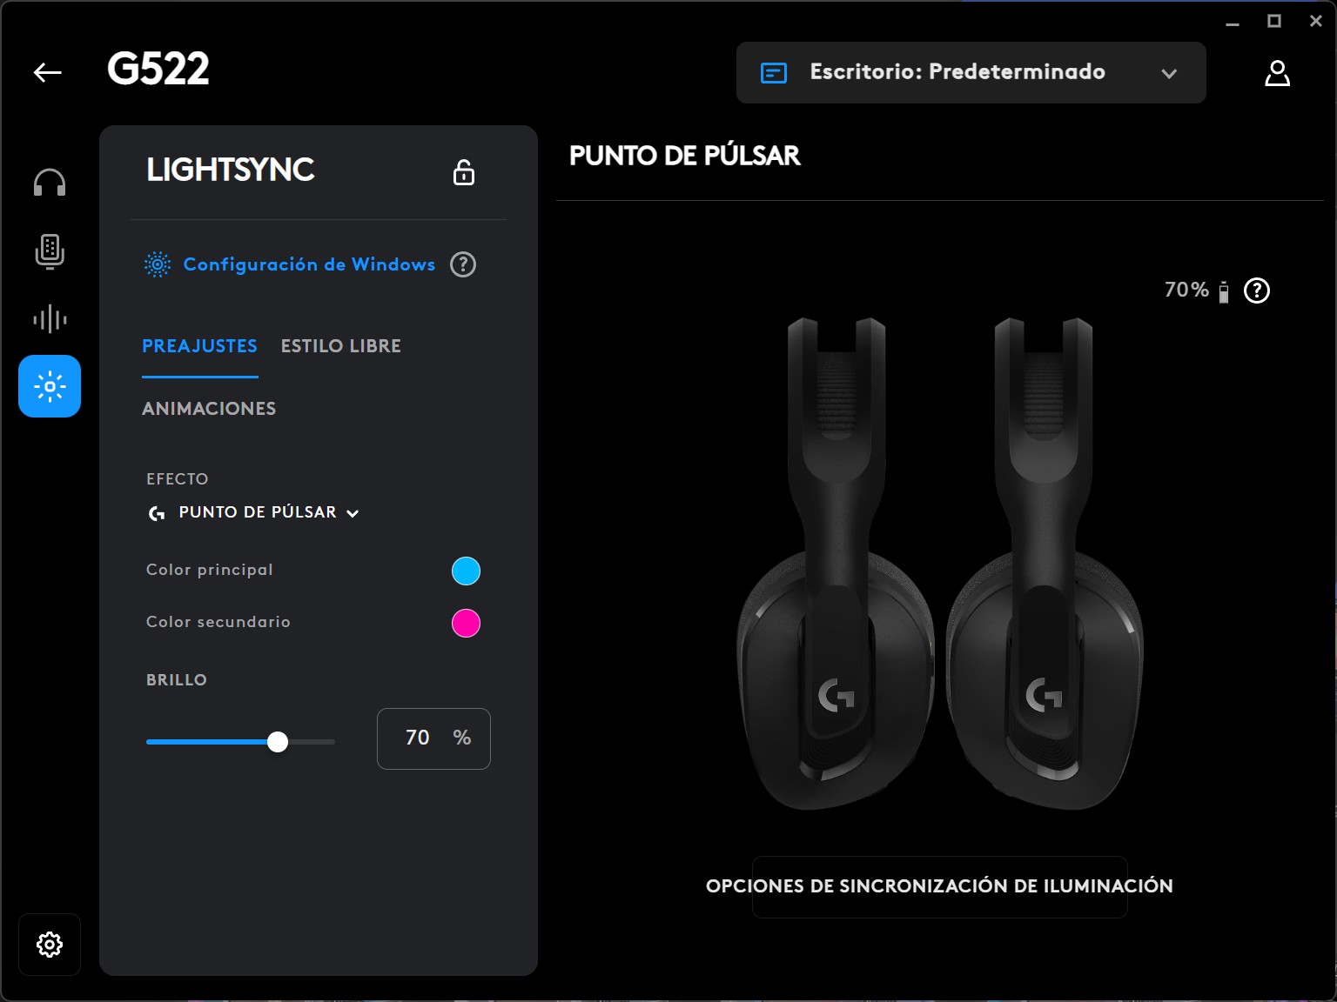Expand the Escritorio: Predeterminado profile dropdown
This screenshot has width=1337, height=1002.
tap(971, 73)
